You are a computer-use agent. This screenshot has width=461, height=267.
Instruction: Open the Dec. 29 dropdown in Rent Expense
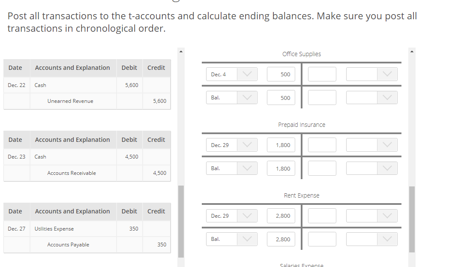(x=231, y=216)
